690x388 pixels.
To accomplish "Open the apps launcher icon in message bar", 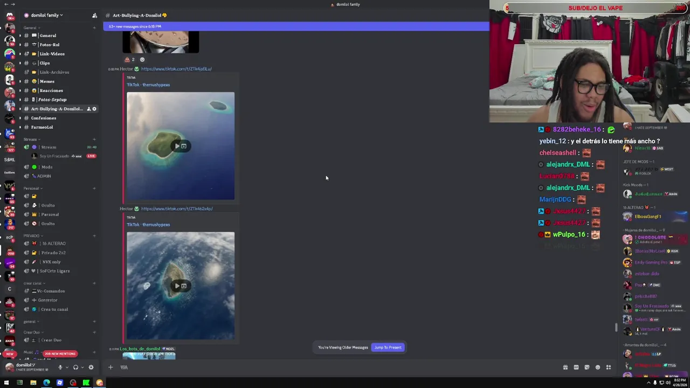I will pyautogui.click(x=609, y=368).
